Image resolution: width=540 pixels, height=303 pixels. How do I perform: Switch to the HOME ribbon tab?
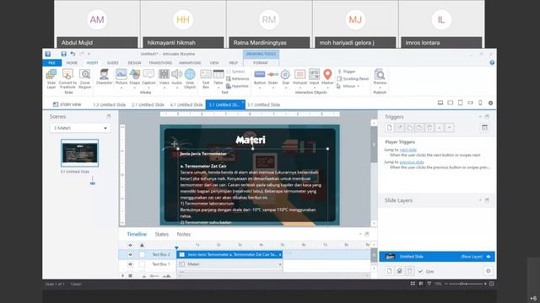point(72,63)
